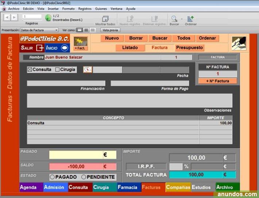Switch to the Listado tab
This screenshot has height=198, width=259.
tap(130, 48)
